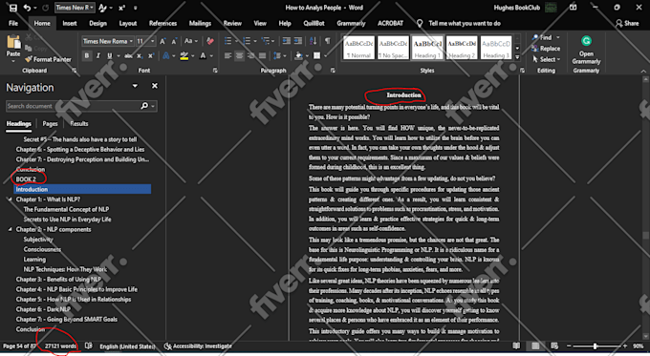650x356 pixels.
Task: Open the Select dropdown in Editing
Action: point(547,59)
